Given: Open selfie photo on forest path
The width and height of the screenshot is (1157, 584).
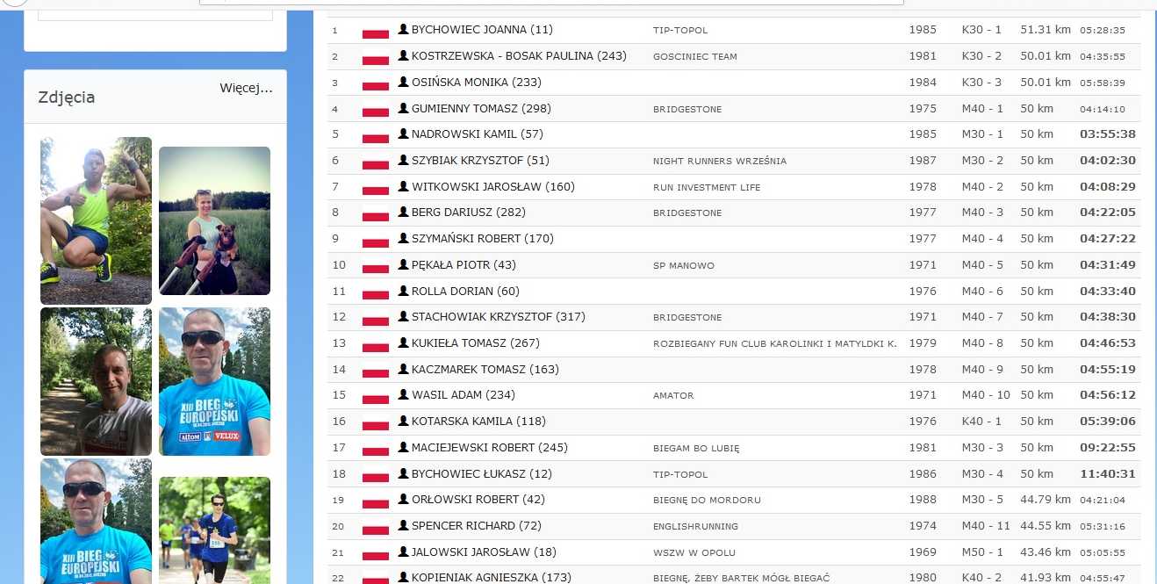Looking at the screenshot, I should click(x=96, y=381).
